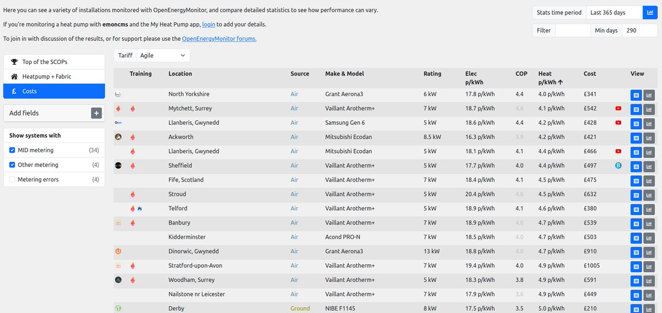
Task: Open the details list button for the Telford row
Action: (x=636, y=209)
